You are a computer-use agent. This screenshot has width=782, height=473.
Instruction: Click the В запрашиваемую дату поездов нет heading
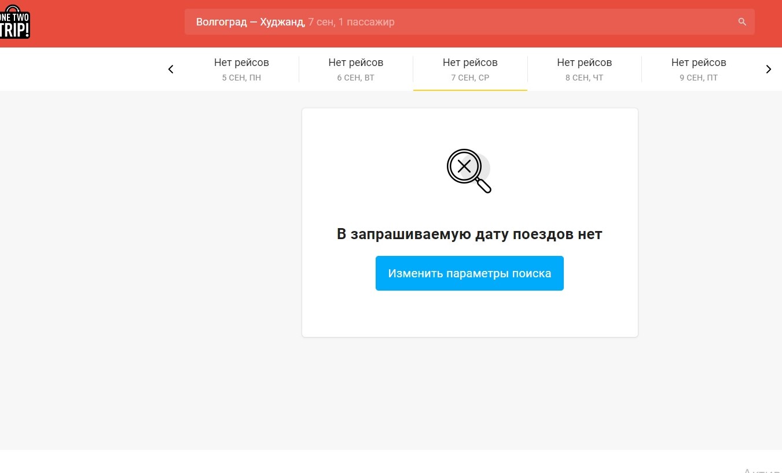pos(469,234)
